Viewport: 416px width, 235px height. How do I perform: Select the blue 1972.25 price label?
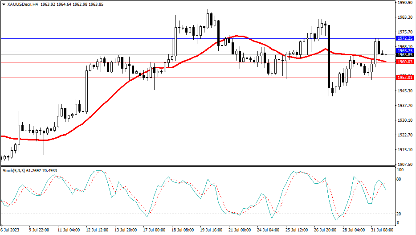coord(404,39)
